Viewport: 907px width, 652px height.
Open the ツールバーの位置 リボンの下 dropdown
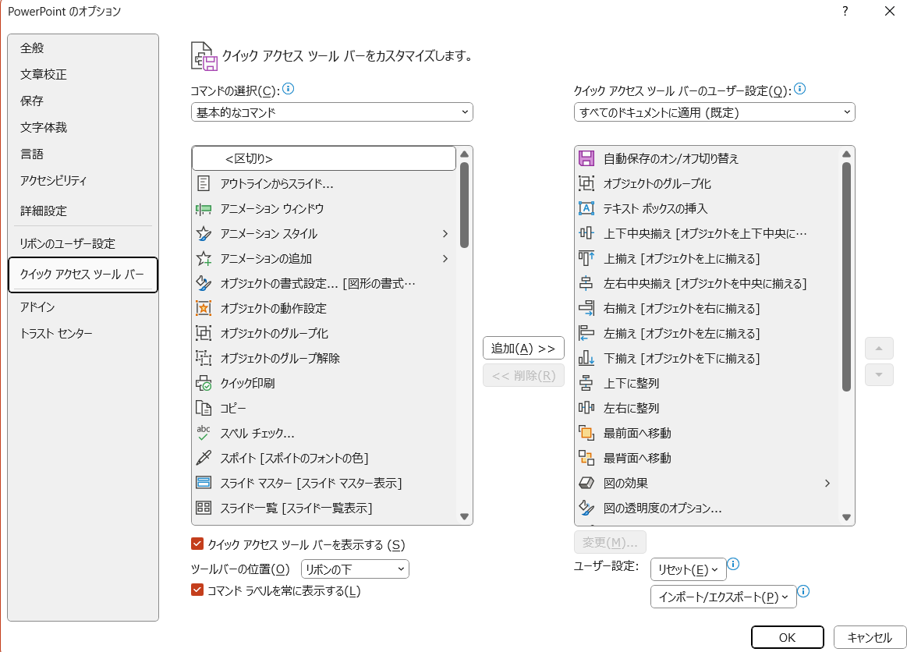355,569
